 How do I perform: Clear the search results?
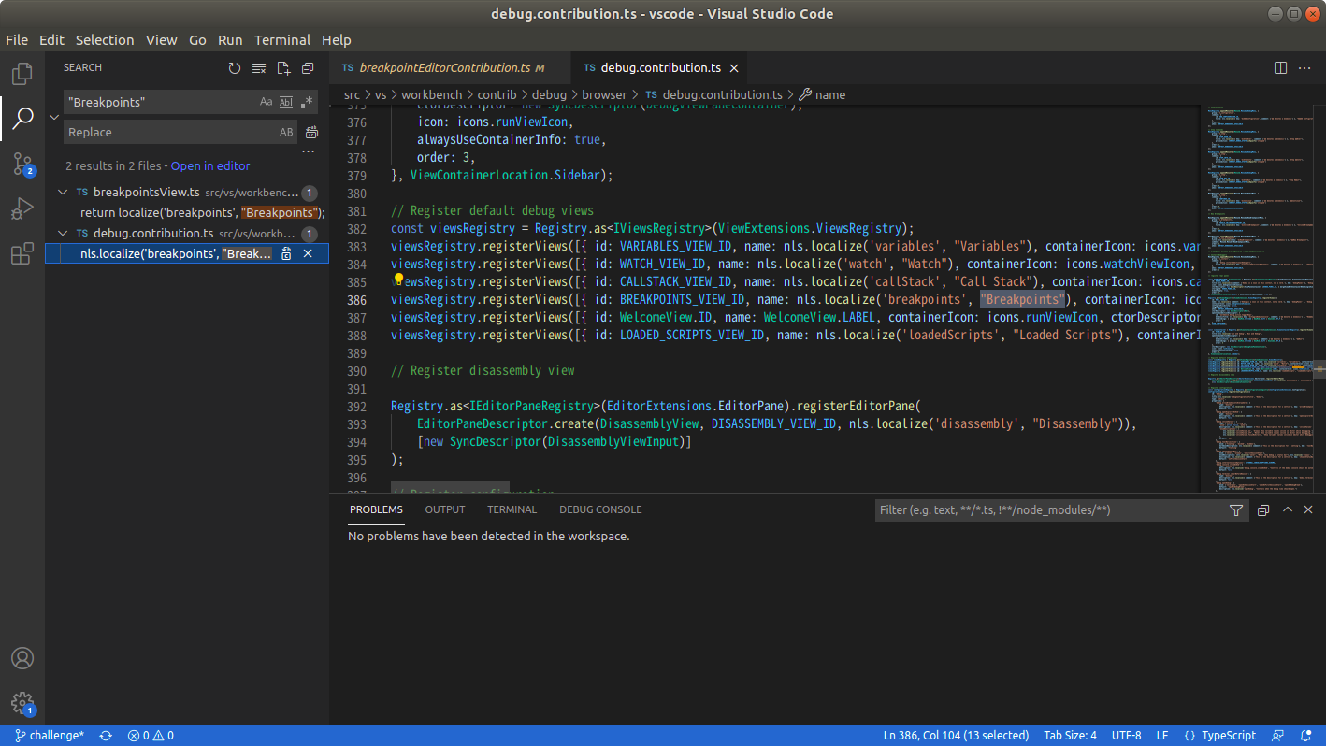click(259, 68)
